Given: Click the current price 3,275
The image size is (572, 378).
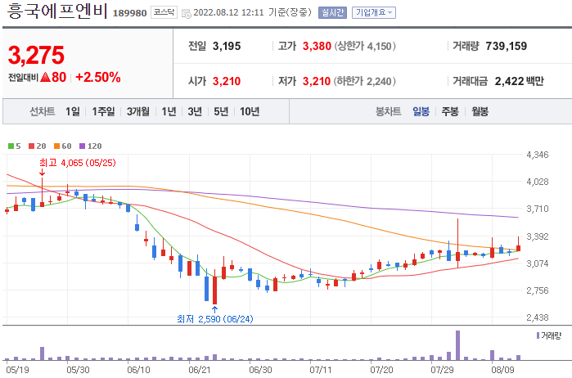Looking at the screenshot, I should pos(36,55).
